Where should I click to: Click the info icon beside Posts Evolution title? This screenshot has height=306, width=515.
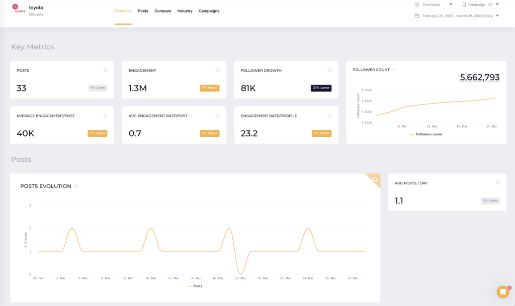point(76,186)
